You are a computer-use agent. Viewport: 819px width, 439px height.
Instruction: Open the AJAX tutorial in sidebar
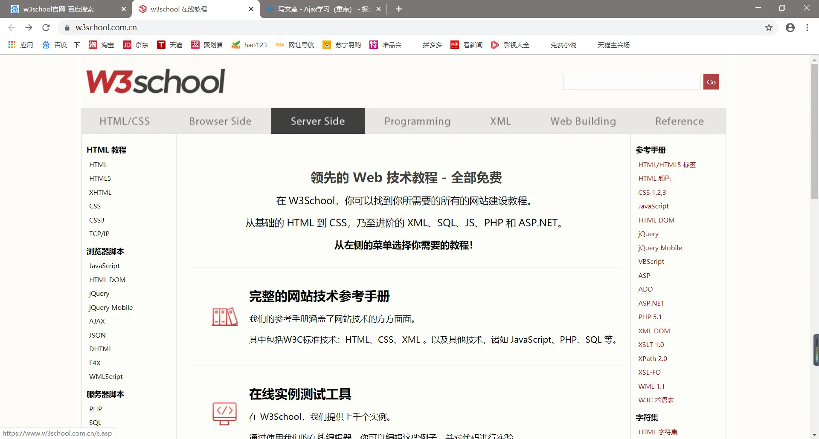click(x=97, y=321)
